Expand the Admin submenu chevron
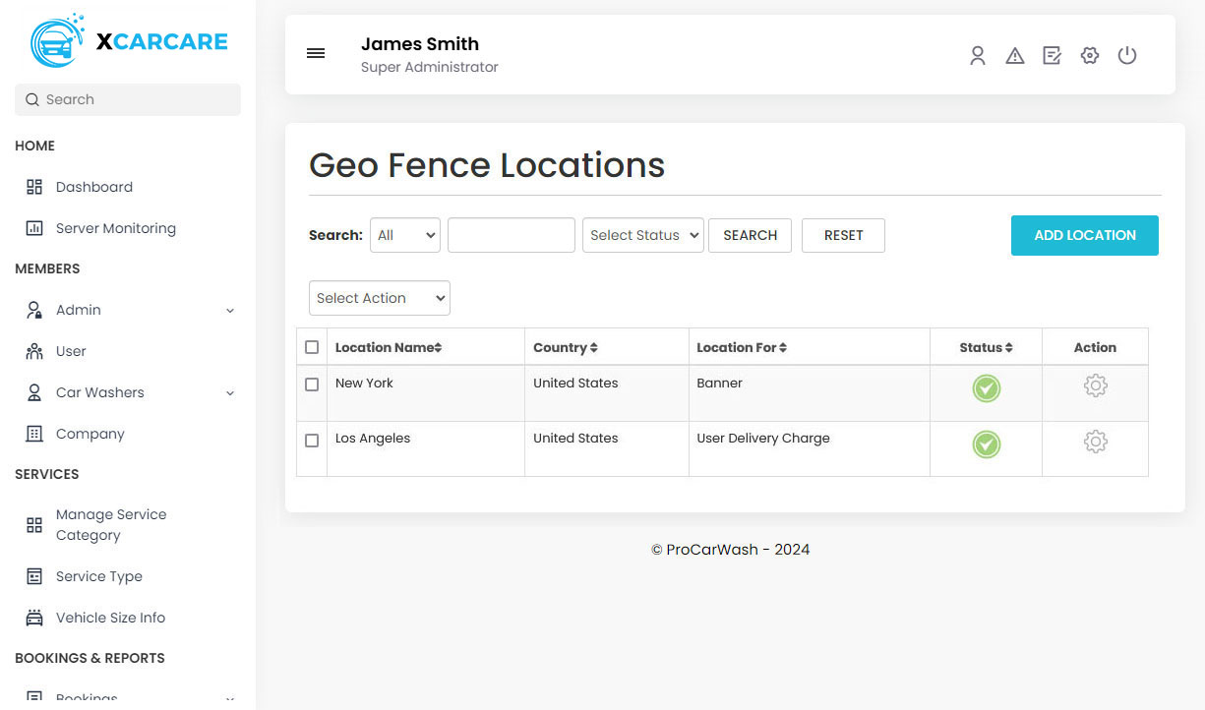 click(x=230, y=311)
